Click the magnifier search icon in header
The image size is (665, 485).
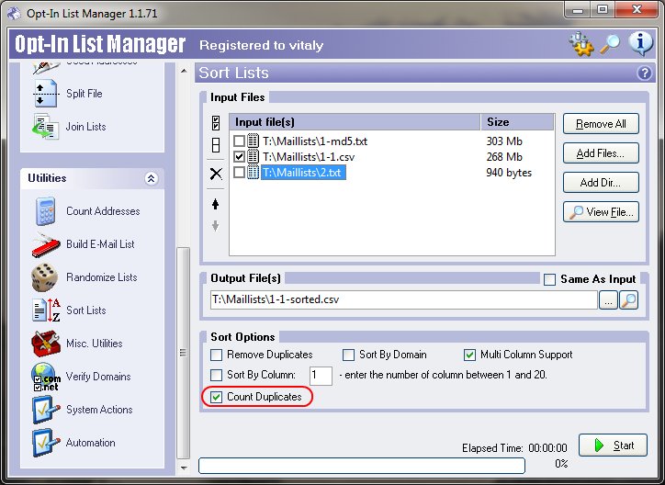610,44
